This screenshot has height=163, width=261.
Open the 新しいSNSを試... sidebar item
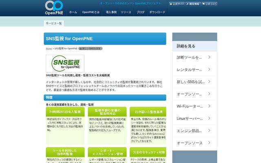[x=195, y=82]
